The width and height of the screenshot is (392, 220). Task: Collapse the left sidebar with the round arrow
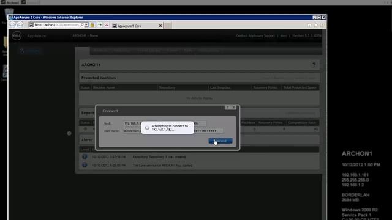pyautogui.click(x=69, y=133)
